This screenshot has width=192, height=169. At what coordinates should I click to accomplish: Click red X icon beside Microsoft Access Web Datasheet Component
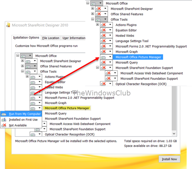coord(108,73)
